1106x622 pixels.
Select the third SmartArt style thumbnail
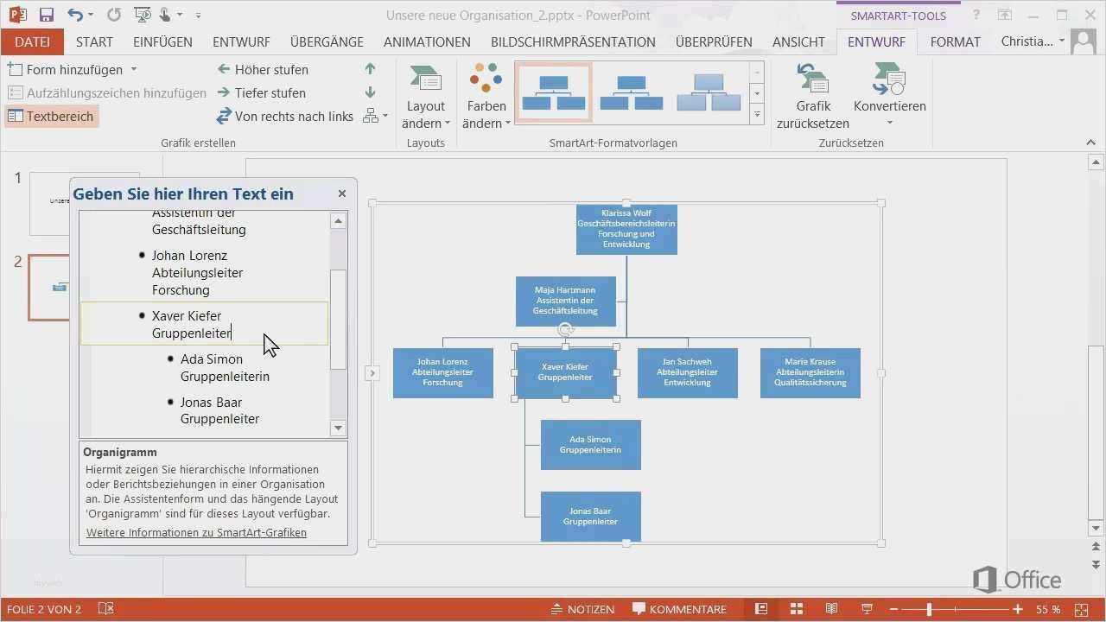pyautogui.click(x=709, y=92)
